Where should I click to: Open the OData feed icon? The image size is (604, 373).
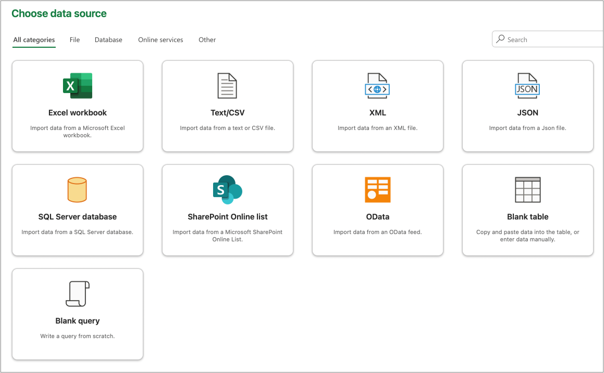tap(377, 189)
